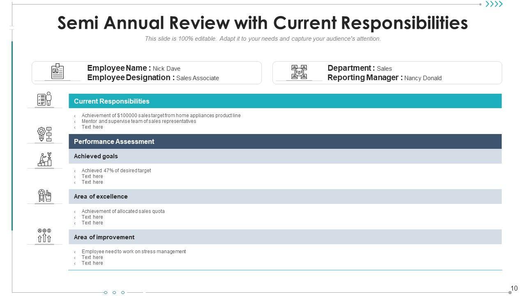
Task: Select the checklist person icon beside Current Responsibilities
Action: [x=44, y=99]
